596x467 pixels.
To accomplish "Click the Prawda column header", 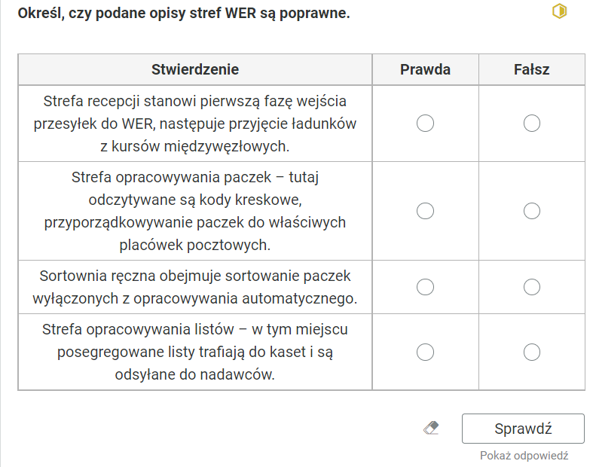I will pyautogui.click(x=425, y=69).
